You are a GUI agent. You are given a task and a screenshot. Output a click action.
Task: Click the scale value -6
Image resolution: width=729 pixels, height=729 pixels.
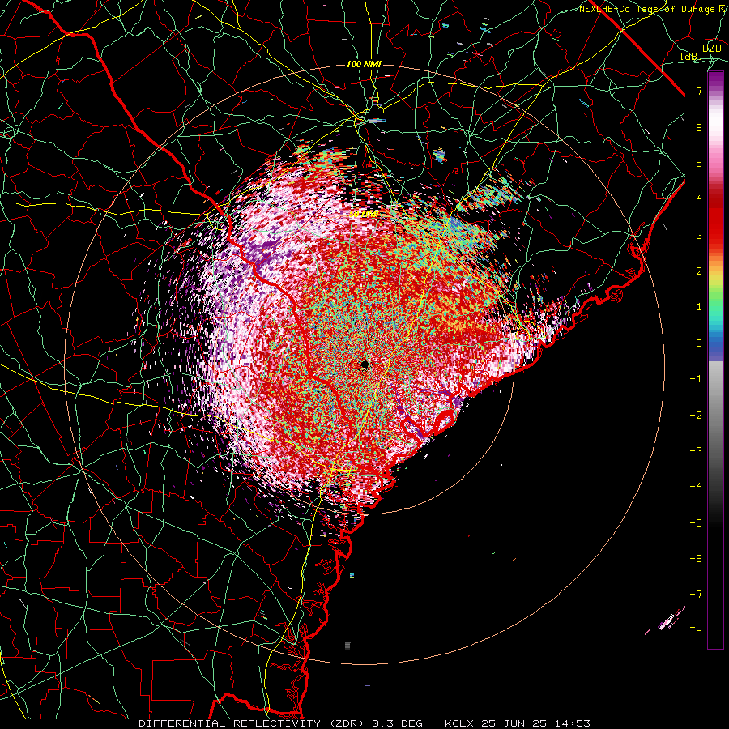click(x=696, y=559)
